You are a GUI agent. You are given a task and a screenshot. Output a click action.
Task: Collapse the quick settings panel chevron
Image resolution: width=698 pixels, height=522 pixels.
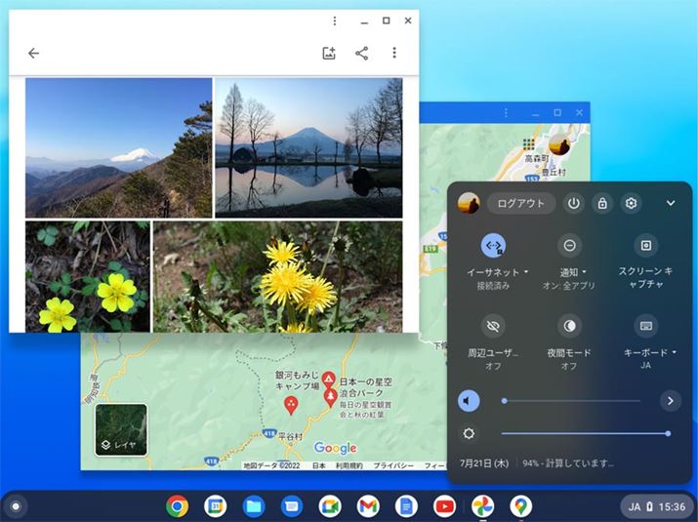click(671, 203)
